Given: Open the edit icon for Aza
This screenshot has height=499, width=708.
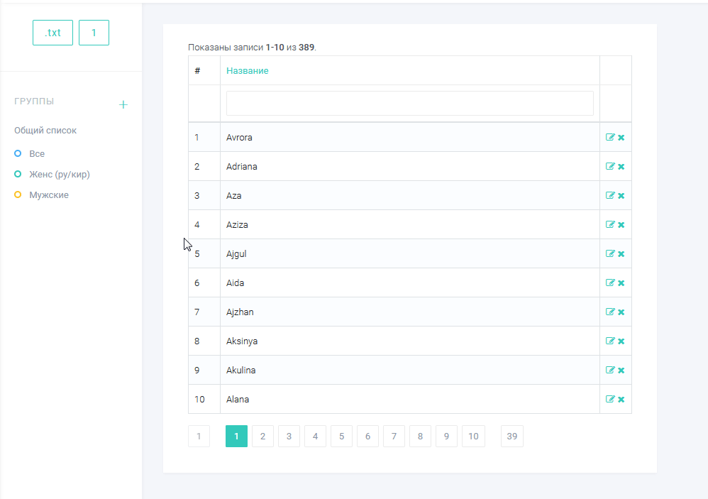Looking at the screenshot, I should (610, 195).
